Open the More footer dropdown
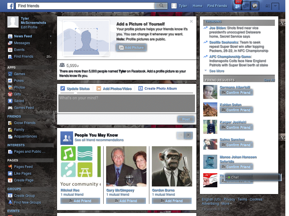Image resolution: width=289 pixels, height=216 pixels. pyautogui.click(x=227, y=204)
